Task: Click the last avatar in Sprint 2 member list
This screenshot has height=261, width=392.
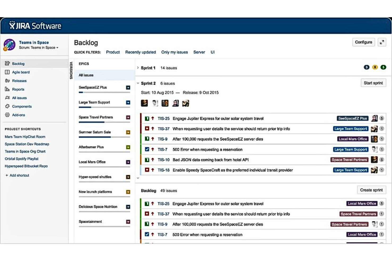Action: 186,103
